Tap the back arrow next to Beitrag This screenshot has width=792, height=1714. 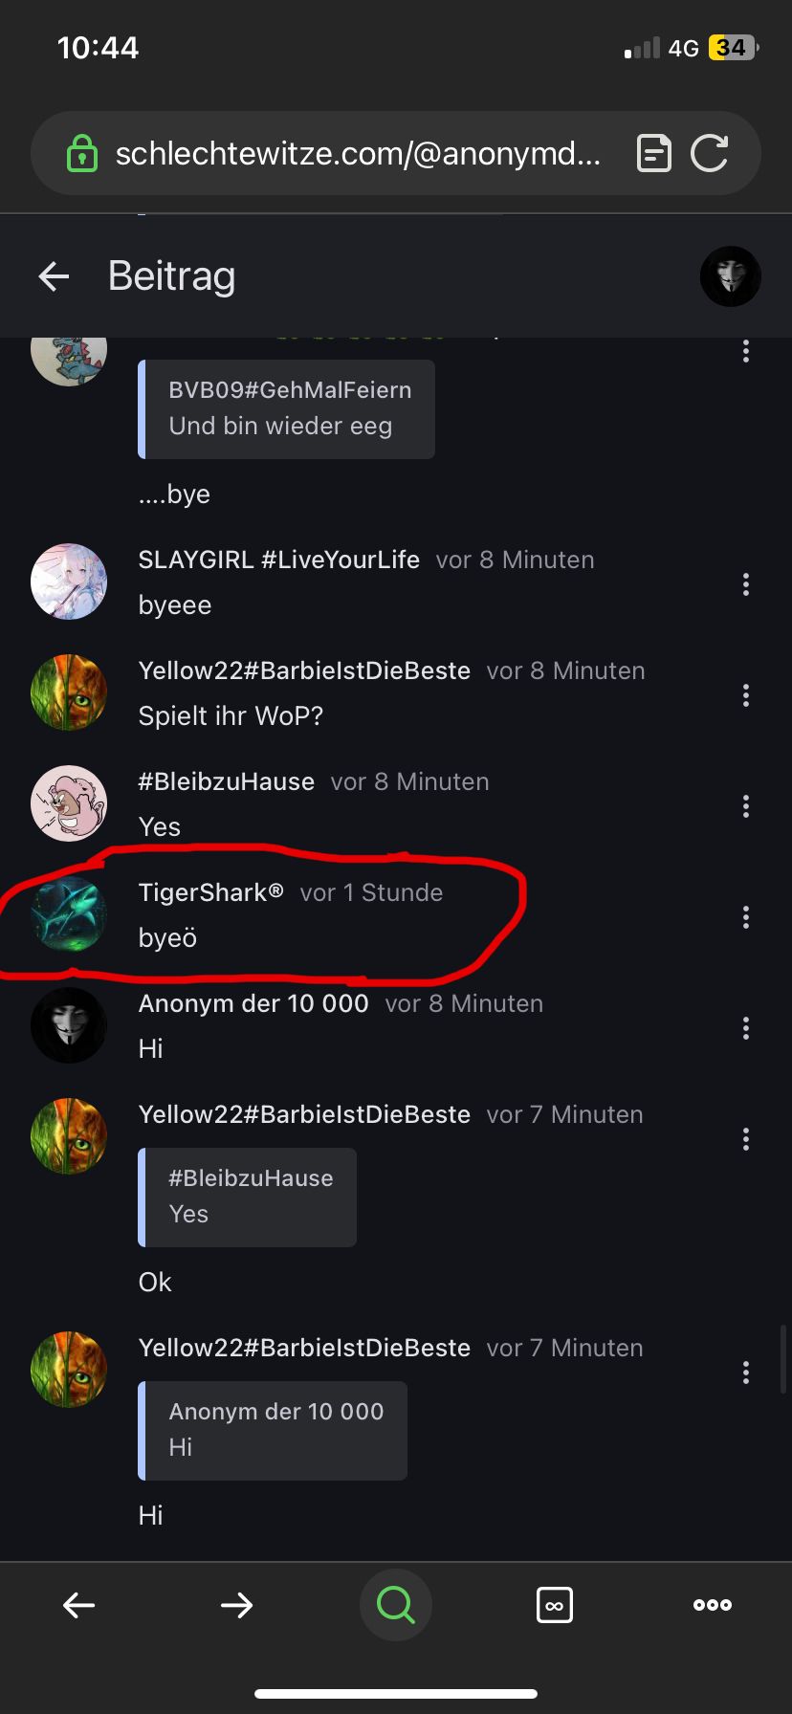click(x=55, y=276)
